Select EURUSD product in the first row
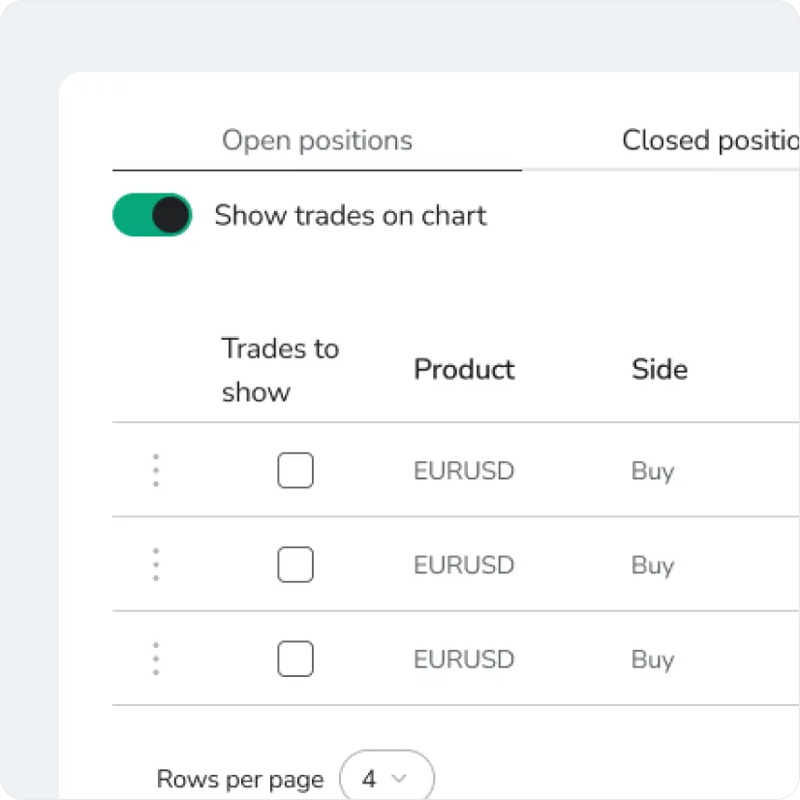This screenshot has width=800, height=800. (463, 472)
